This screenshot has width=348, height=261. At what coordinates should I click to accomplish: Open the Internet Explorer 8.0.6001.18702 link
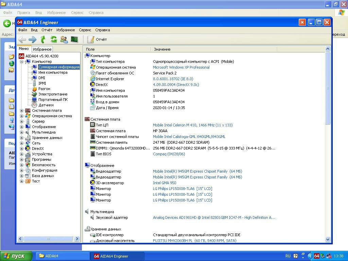tap(173, 79)
